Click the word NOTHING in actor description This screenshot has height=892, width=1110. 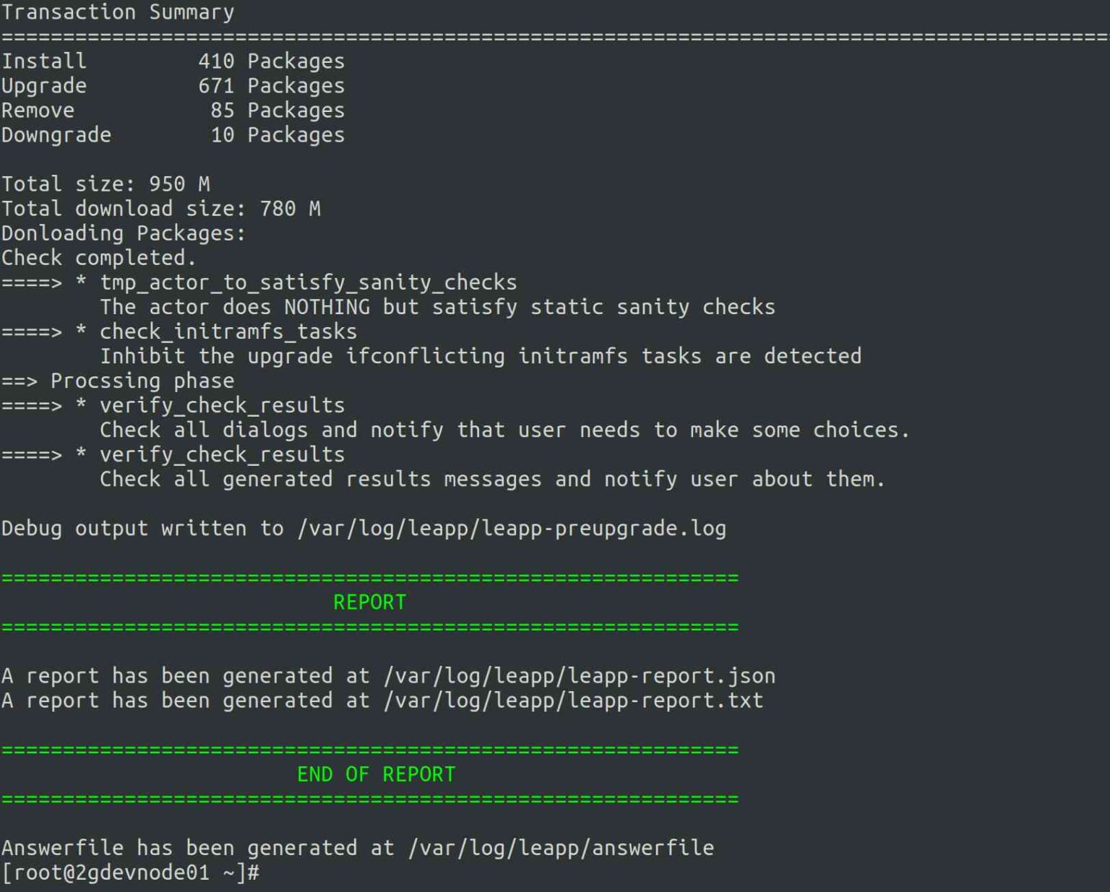point(327,307)
